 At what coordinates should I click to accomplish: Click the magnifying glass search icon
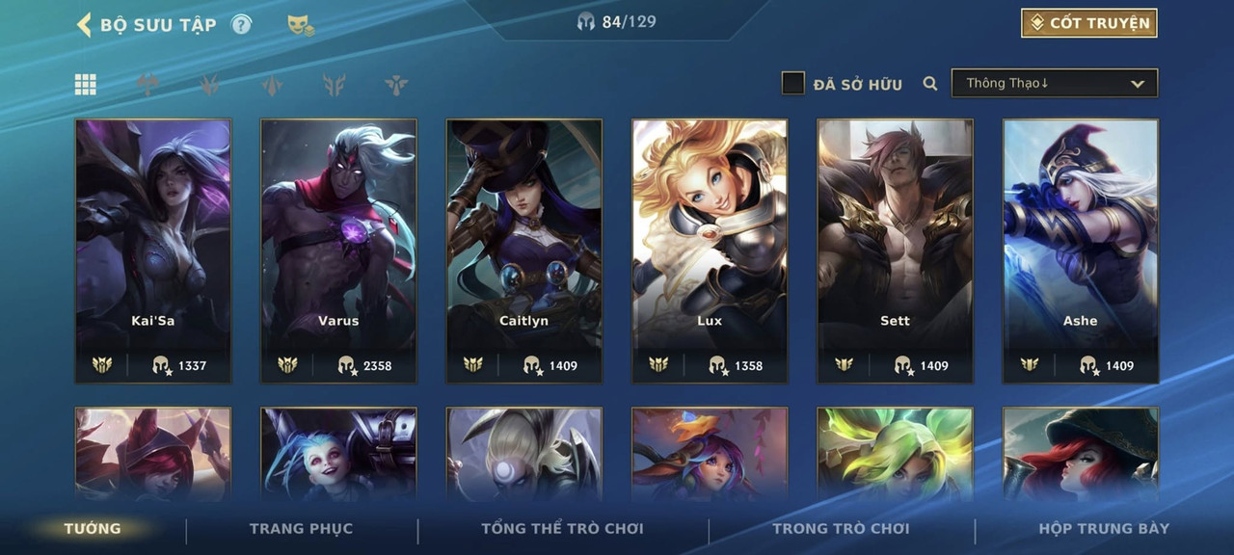[x=929, y=84]
